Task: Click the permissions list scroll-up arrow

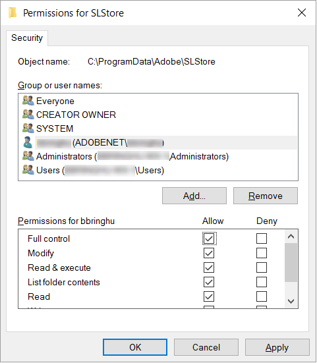Action: [x=291, y=237]
